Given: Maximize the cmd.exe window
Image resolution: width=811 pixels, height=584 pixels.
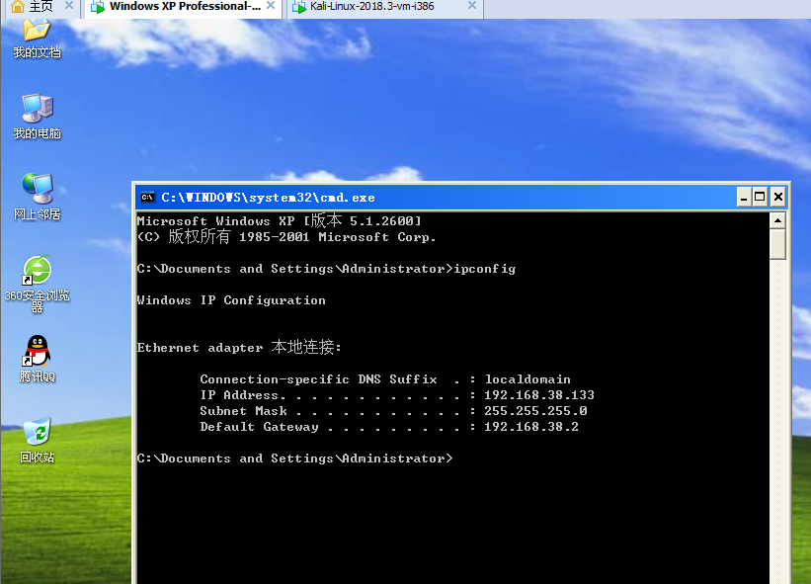Looking at the screenshot, I should click(x=760, y=197).
